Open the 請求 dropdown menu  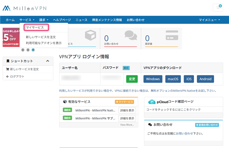pyautogui.click(x=44, y=20)
